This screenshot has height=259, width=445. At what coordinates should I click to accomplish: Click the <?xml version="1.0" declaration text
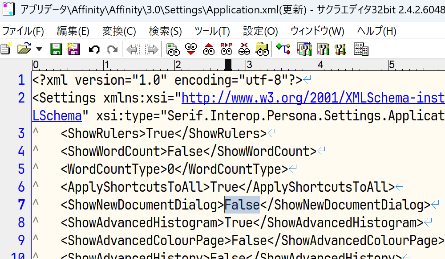(100, 80)
